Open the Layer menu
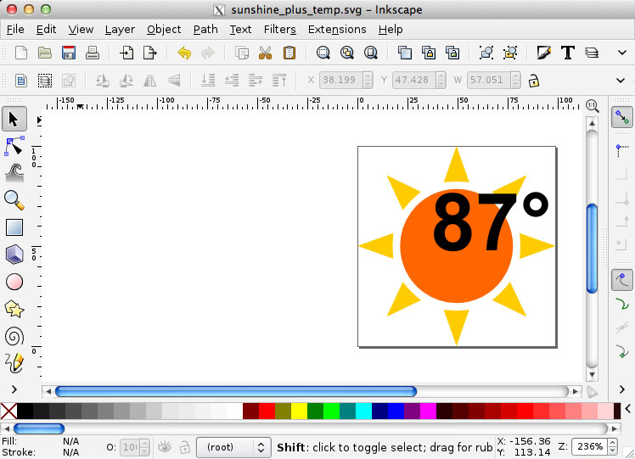 120,30
